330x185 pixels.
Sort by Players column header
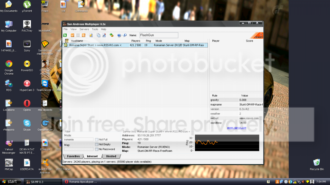136,41
